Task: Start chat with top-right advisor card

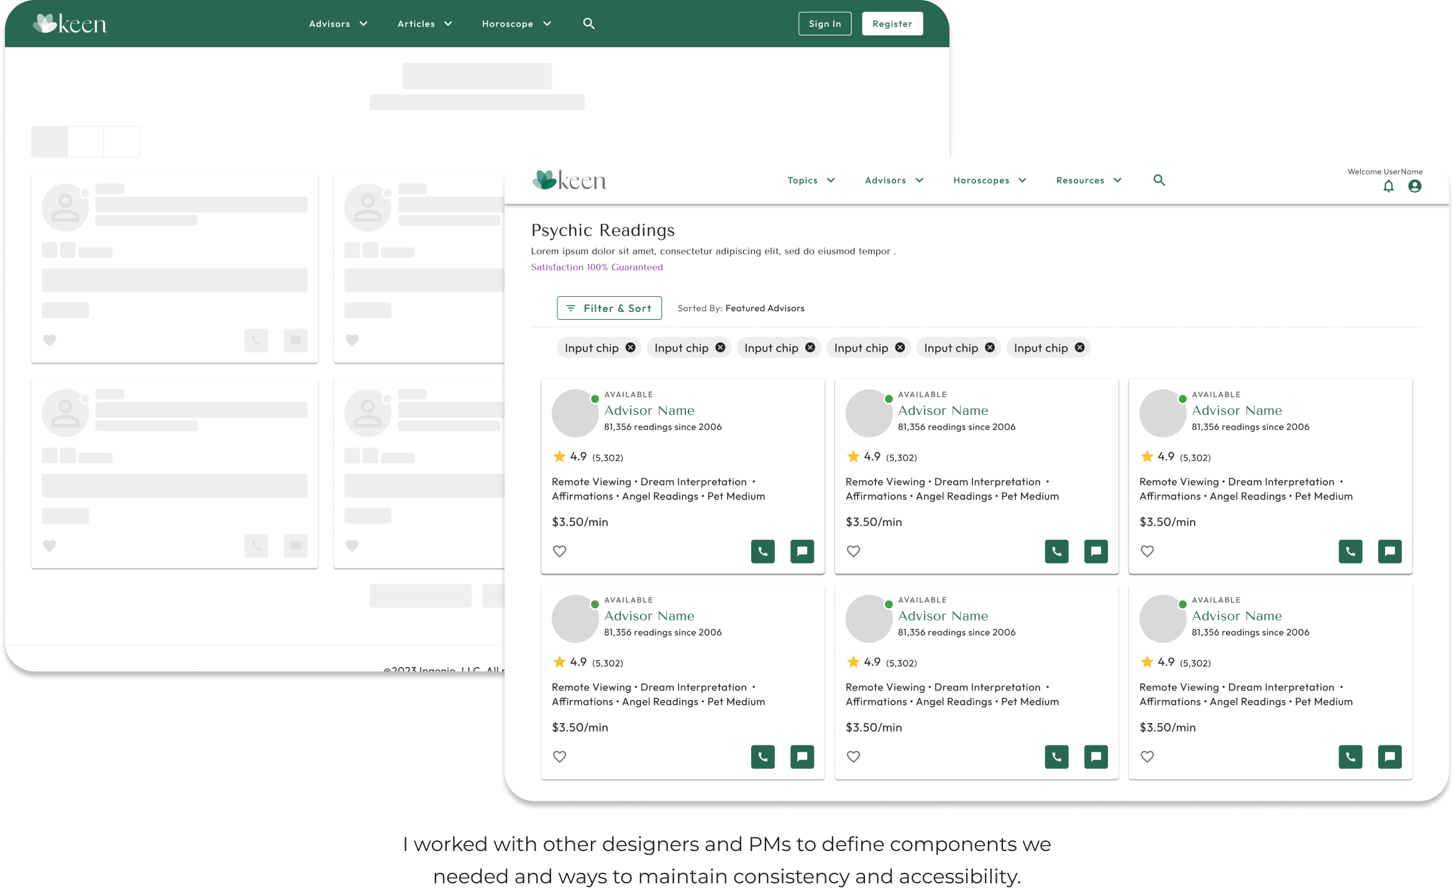Action: tap(1389, 551)
